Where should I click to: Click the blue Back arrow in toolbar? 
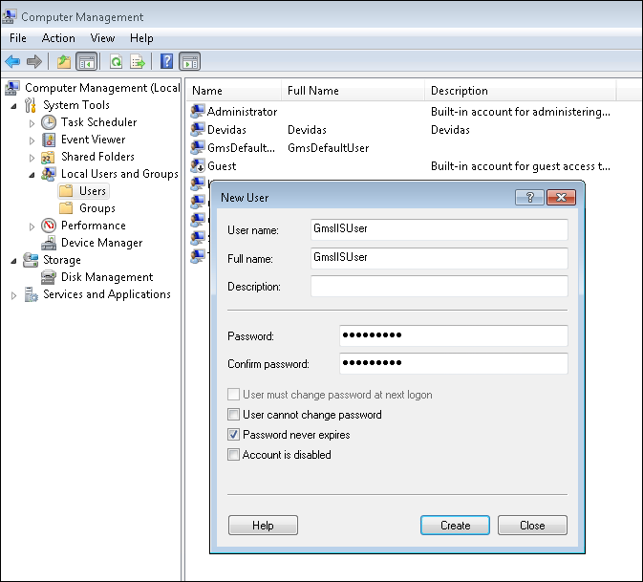[x=12, y=62]
